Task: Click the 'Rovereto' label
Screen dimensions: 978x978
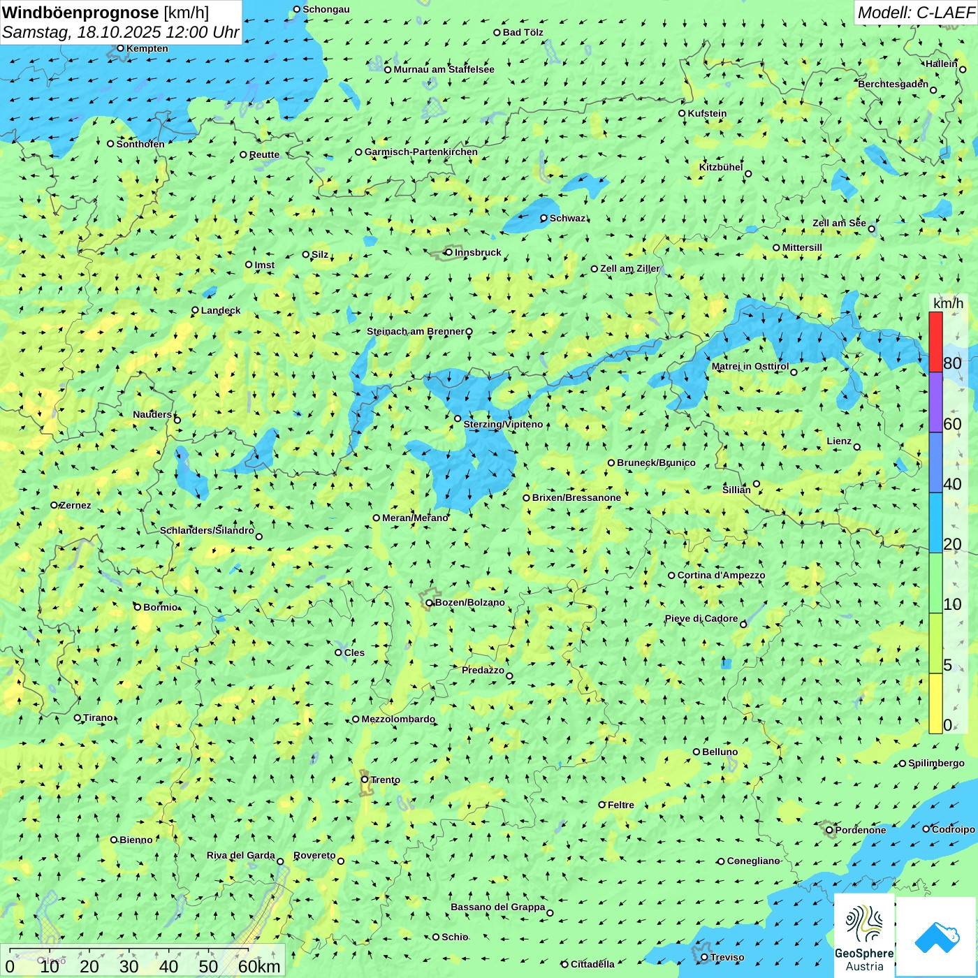Action: pyautogui.click(x=314, y=855)
